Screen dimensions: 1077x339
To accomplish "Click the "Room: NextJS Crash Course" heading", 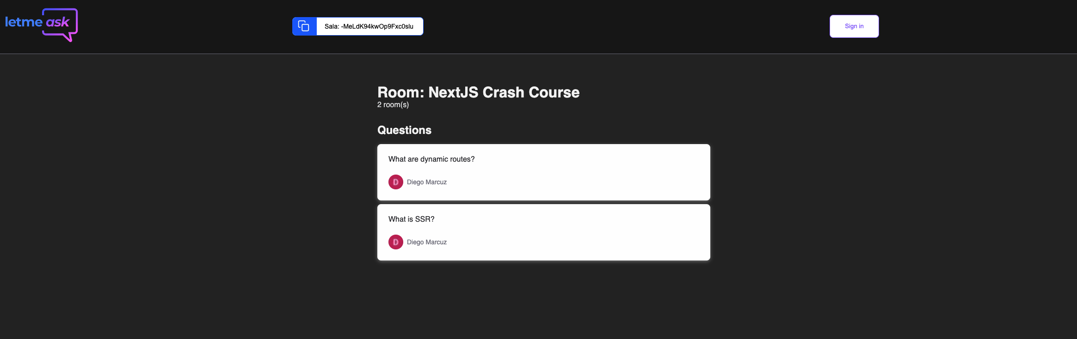I will point(479,92).
